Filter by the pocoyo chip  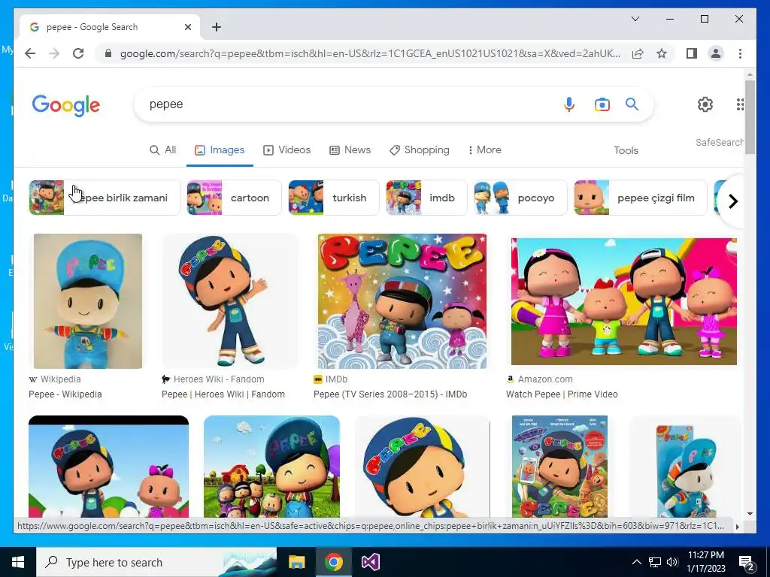[520, 198]
